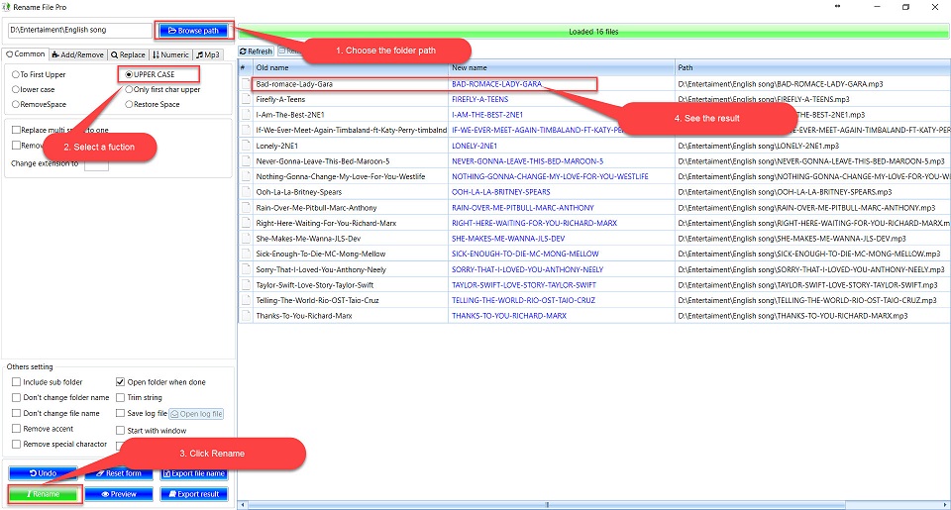Click the Export file name button
Viewport: 951px width, 510px height.
[194, 473]
